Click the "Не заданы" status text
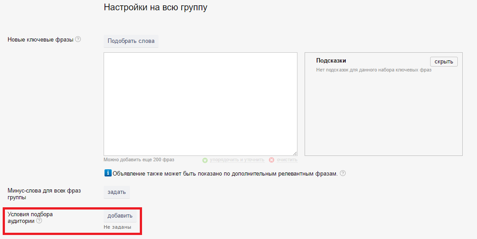 (x=117, y=227)
